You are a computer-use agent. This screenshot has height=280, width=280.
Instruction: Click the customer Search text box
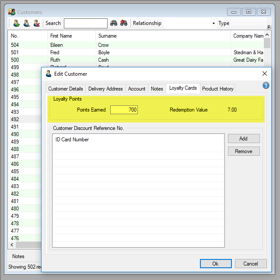tap(86, 23)
